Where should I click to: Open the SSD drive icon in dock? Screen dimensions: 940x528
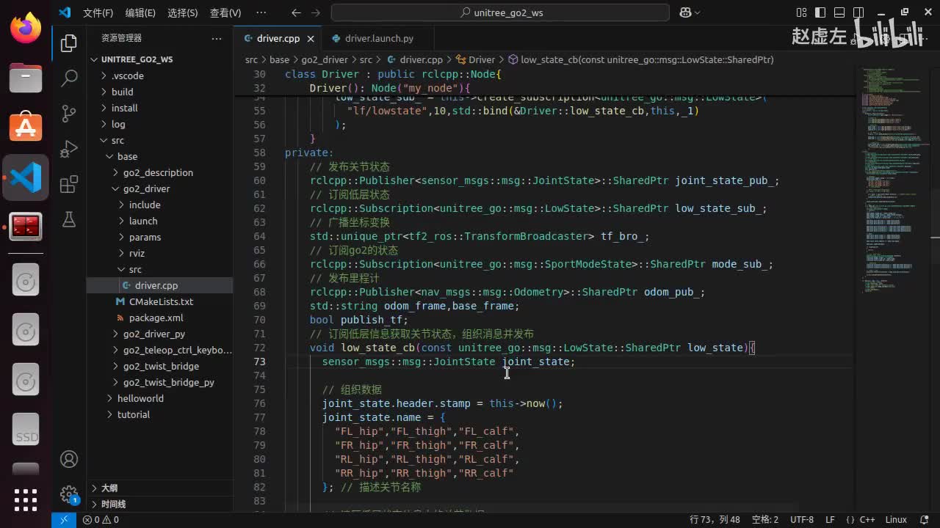(x=26, y=430)
